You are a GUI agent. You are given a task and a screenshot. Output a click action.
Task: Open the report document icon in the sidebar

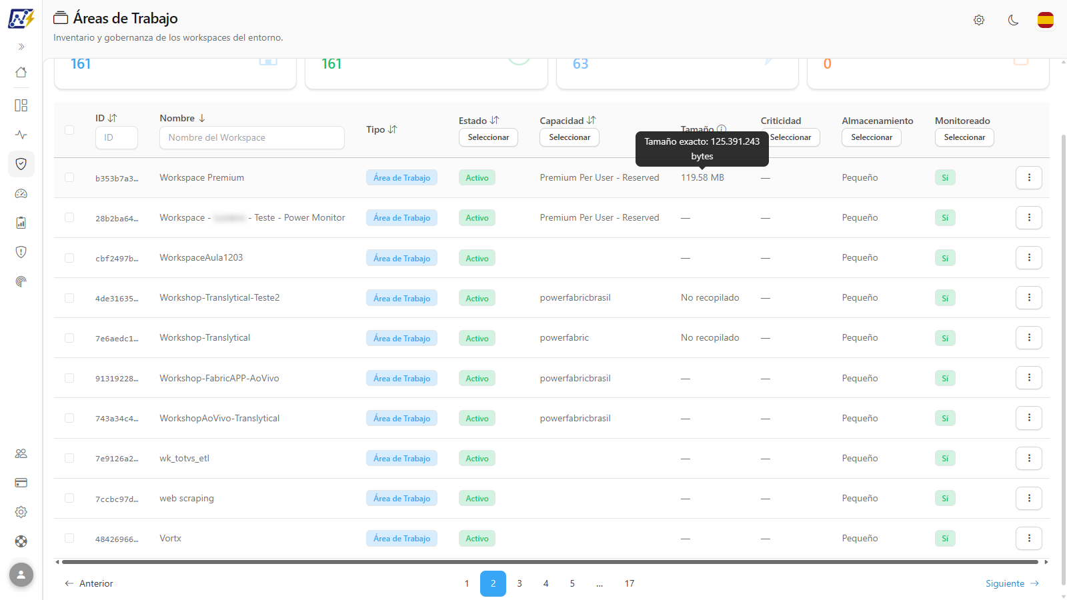(21, 223)
